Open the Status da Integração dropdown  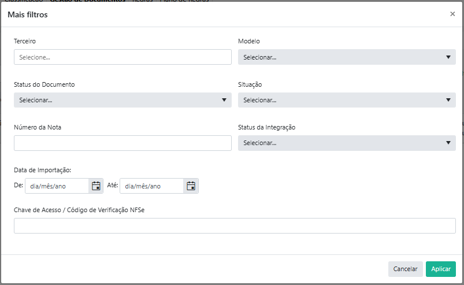tap(347, 143)
